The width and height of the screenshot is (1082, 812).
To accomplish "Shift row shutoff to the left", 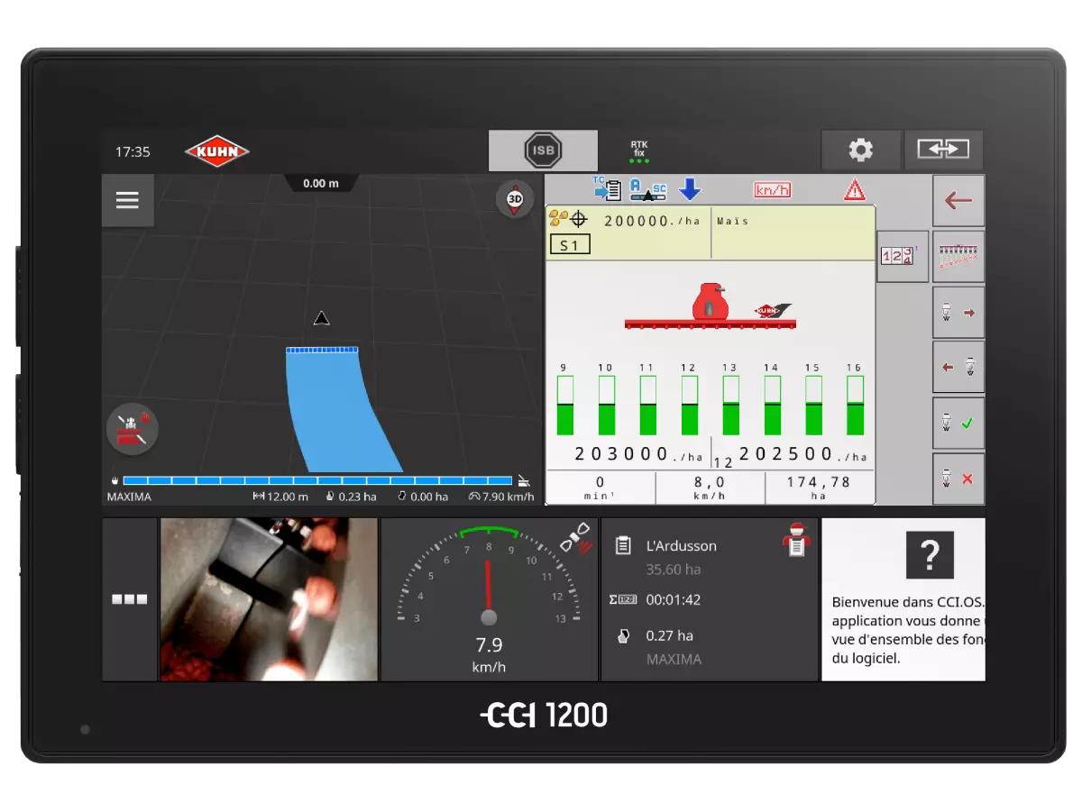I will tap(958, 368).
